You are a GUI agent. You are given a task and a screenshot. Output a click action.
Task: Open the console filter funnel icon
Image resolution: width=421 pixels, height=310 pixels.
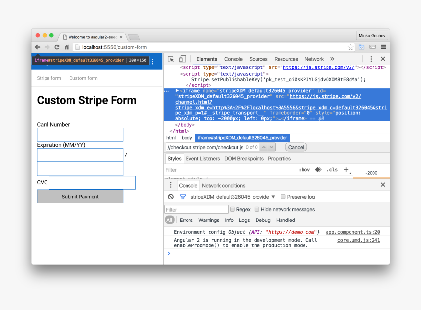[x=183, y=197]
